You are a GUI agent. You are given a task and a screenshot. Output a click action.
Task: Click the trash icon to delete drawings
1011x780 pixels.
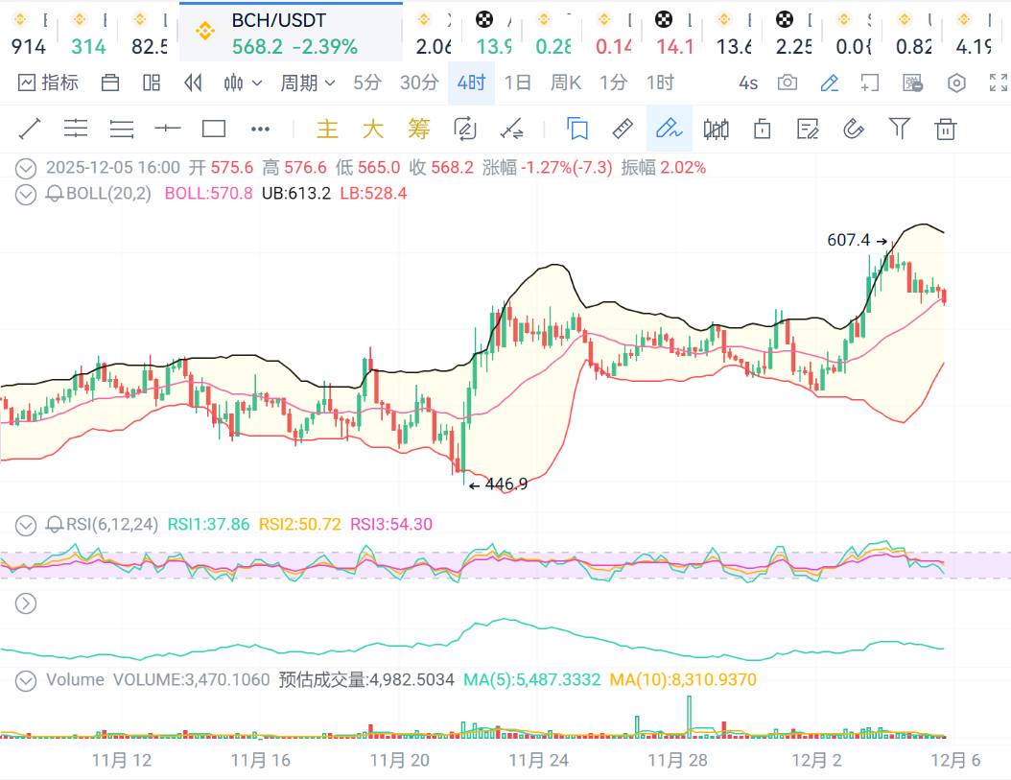(946, 128)
